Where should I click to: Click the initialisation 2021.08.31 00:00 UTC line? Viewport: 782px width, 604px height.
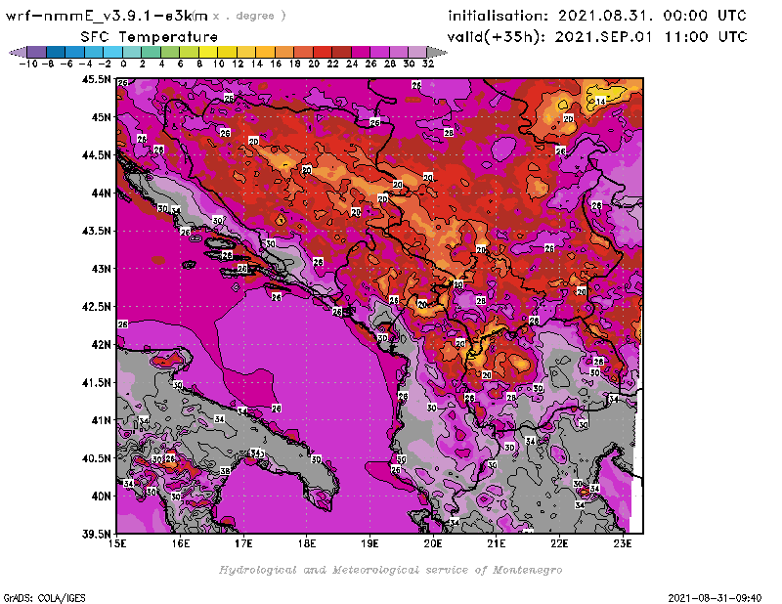(x=597, y=16)
